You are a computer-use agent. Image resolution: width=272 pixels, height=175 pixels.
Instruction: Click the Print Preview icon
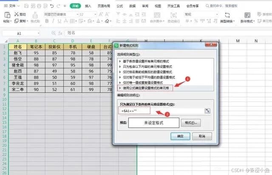click(x=45, y=6)
